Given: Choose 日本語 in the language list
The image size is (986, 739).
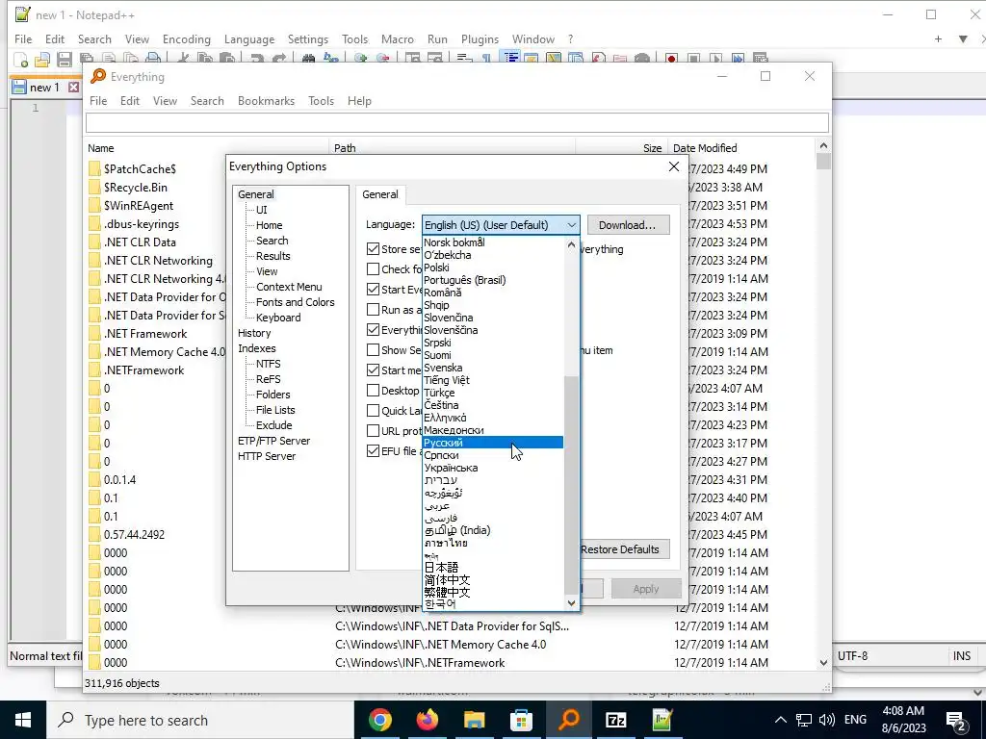Looking at the screenshot, I should click(x=493, y=567).
